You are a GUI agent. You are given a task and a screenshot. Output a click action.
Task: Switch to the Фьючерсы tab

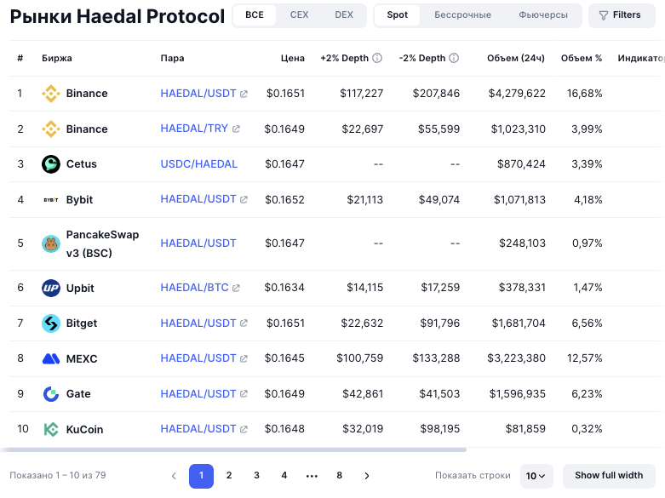click(x=542, y=15)
